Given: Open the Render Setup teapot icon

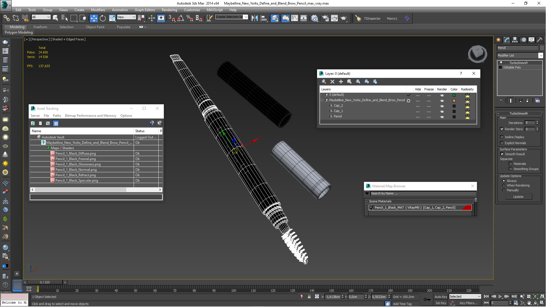Looking at the screenshot, I should [325, 18].
